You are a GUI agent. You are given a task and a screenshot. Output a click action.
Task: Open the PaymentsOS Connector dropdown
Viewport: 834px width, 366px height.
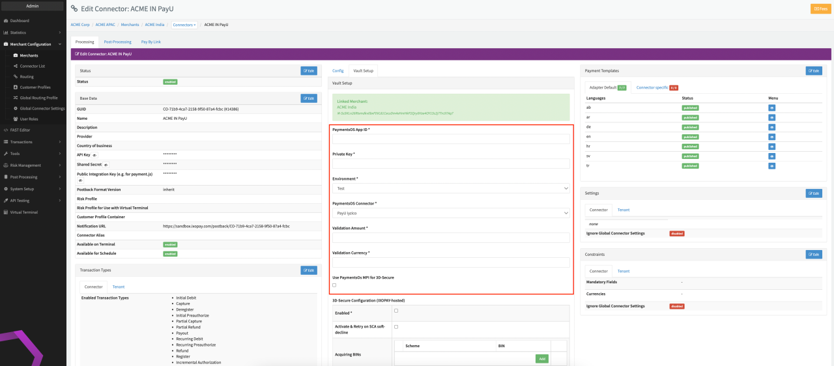point(451,213)
